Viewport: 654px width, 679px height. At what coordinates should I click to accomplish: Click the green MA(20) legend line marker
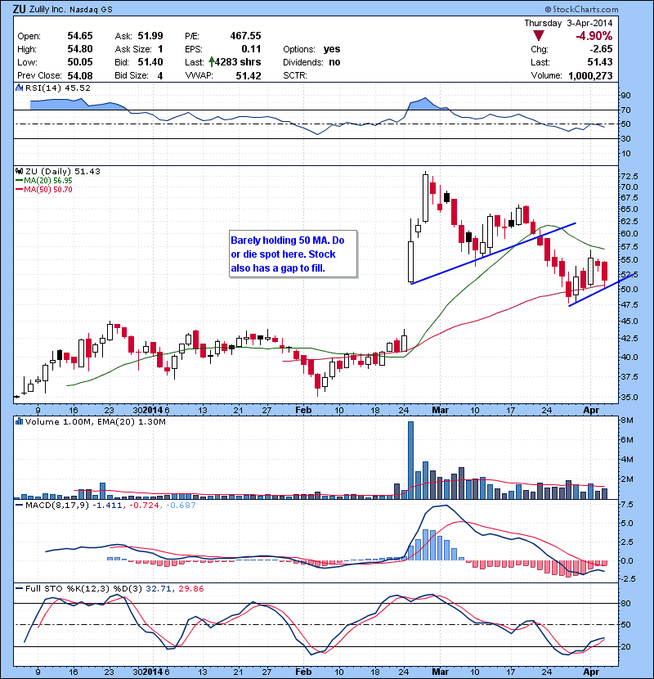coord(19,181)
